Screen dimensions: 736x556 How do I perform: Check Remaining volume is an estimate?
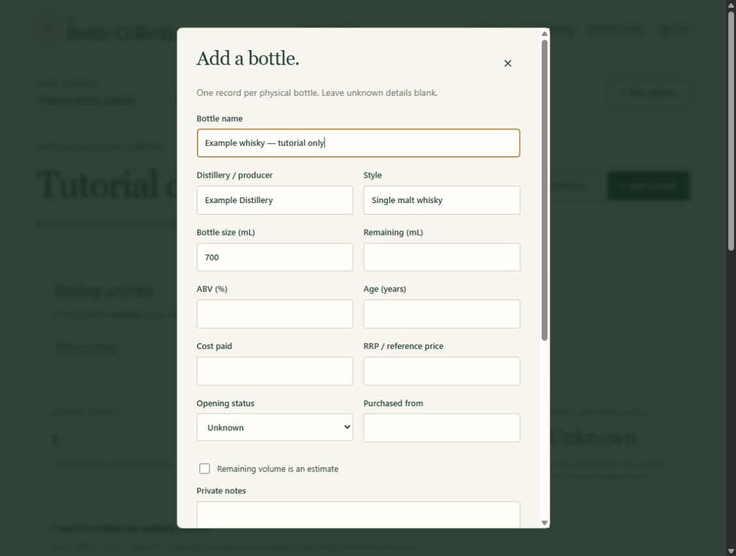coord(205,469)
